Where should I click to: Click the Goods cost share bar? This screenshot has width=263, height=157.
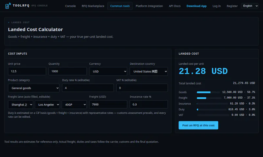[x=208, y=92]
